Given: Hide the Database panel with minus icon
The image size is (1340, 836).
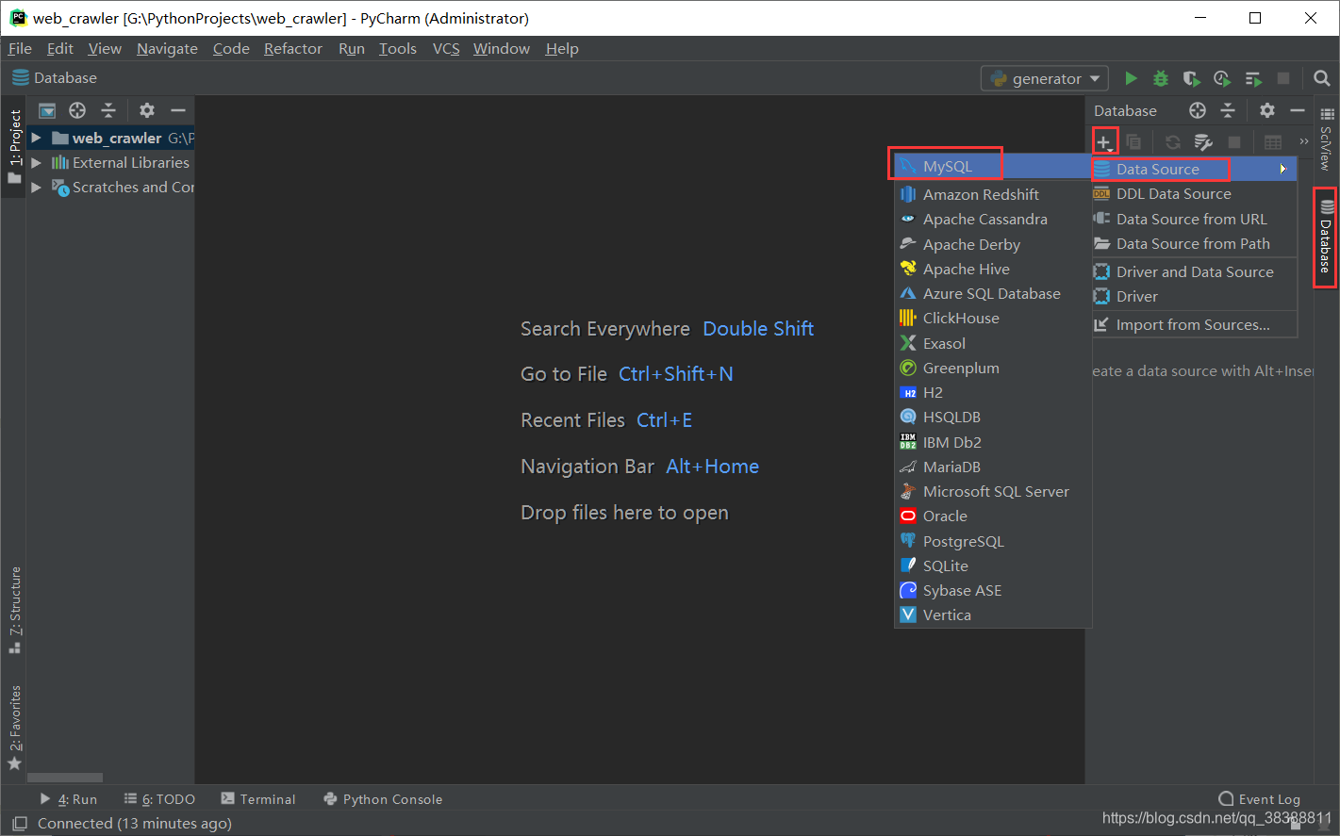Looking at the screenshot, I should [x=1298, y=110].
